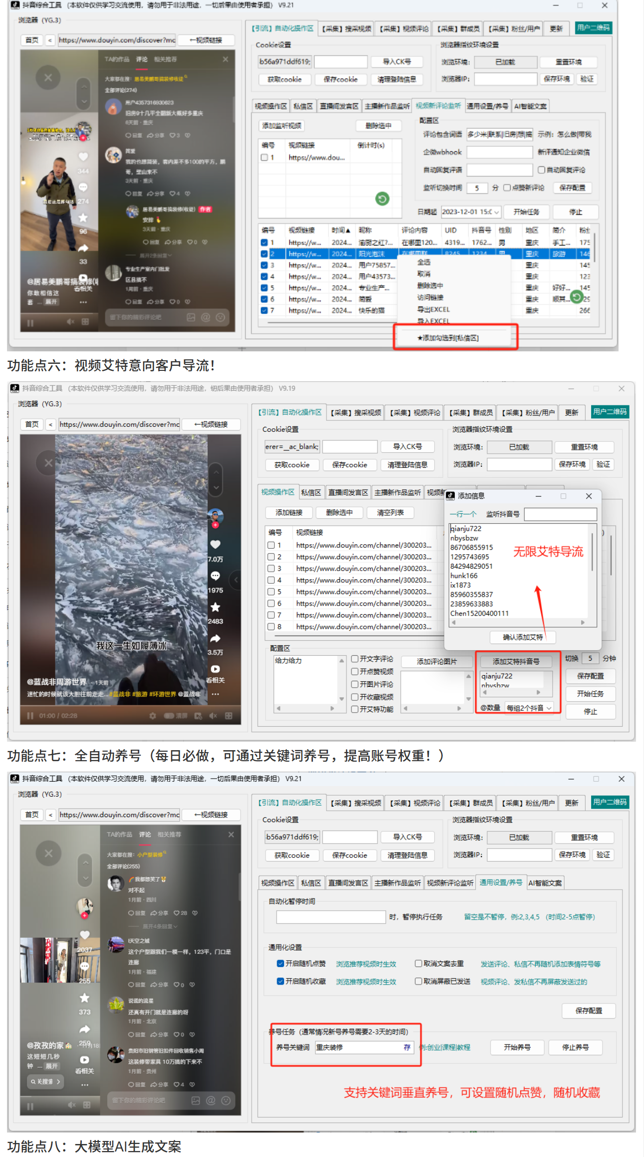The height and width of the screenshot is (1157, 644).
Task: Sort by the 时间▲ column header
Action: point(341,230)
